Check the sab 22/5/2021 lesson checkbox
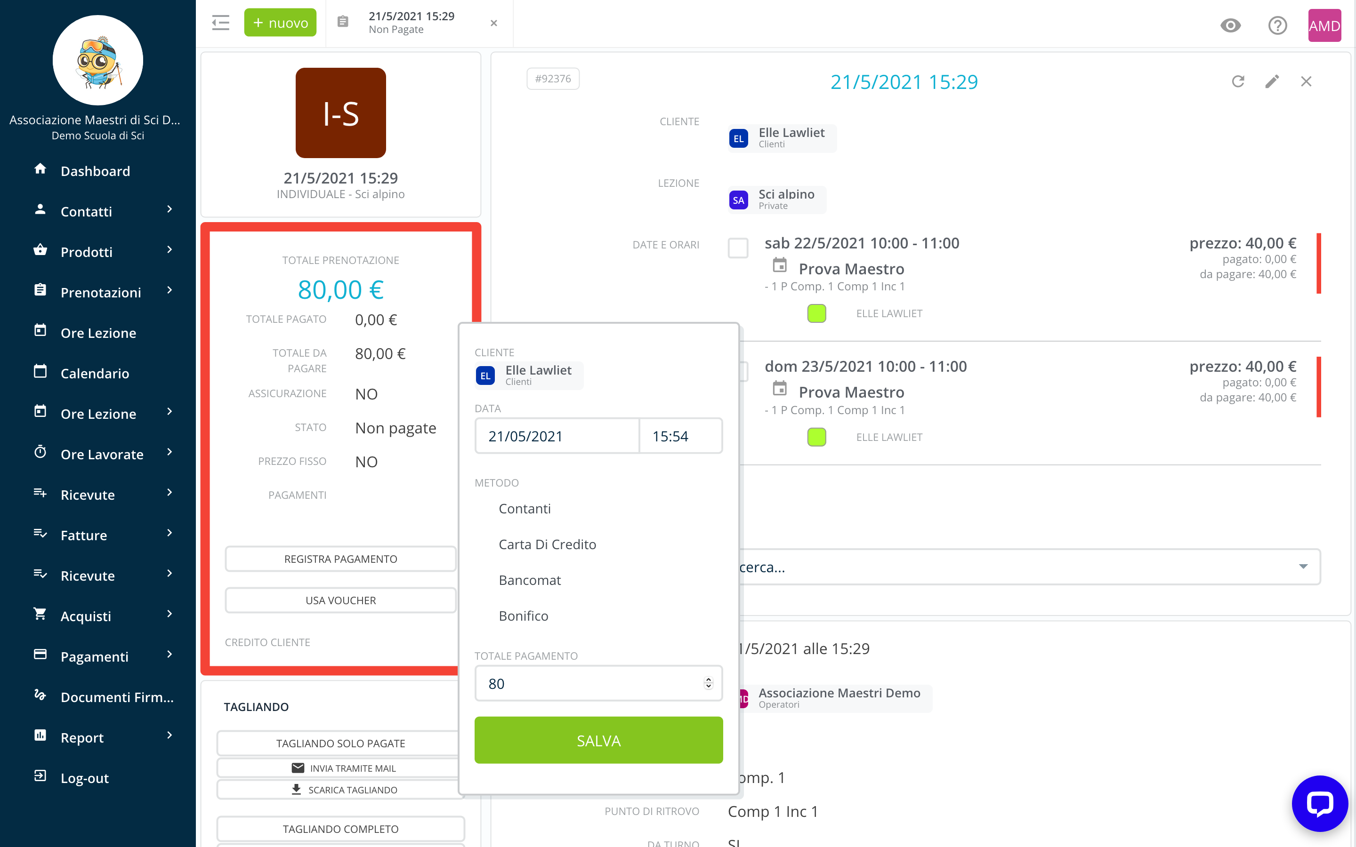1356x847 pixels. [x=738, y=248]
